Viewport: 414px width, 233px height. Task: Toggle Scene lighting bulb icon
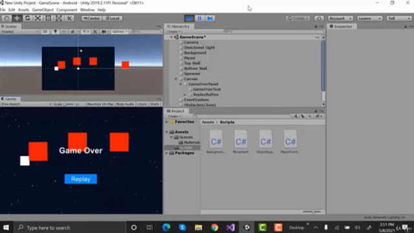tap(55, 32)
